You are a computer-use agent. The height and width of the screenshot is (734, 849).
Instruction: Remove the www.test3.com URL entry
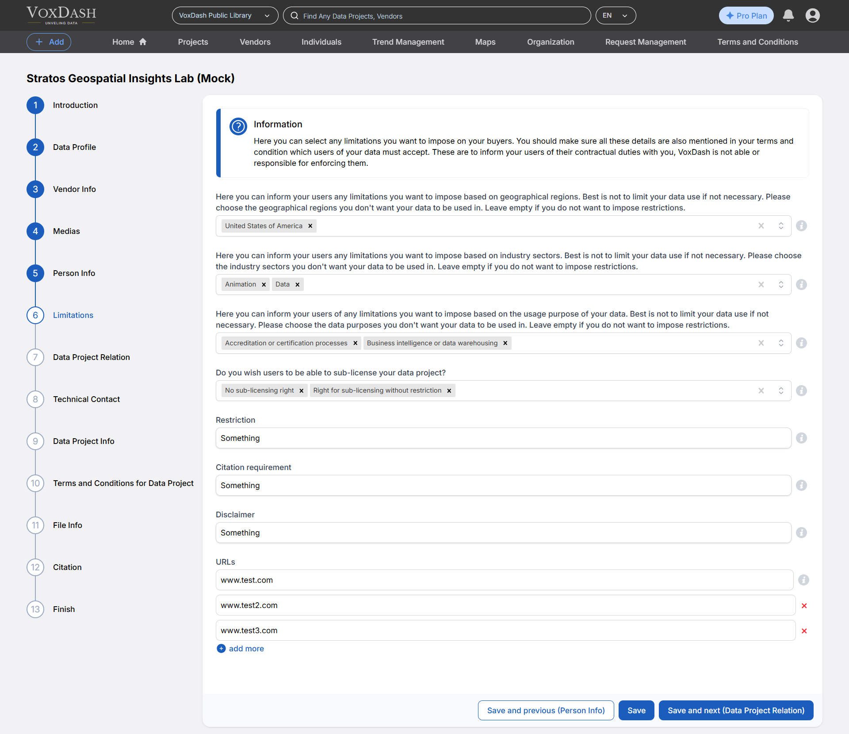[x=804, y=631]
